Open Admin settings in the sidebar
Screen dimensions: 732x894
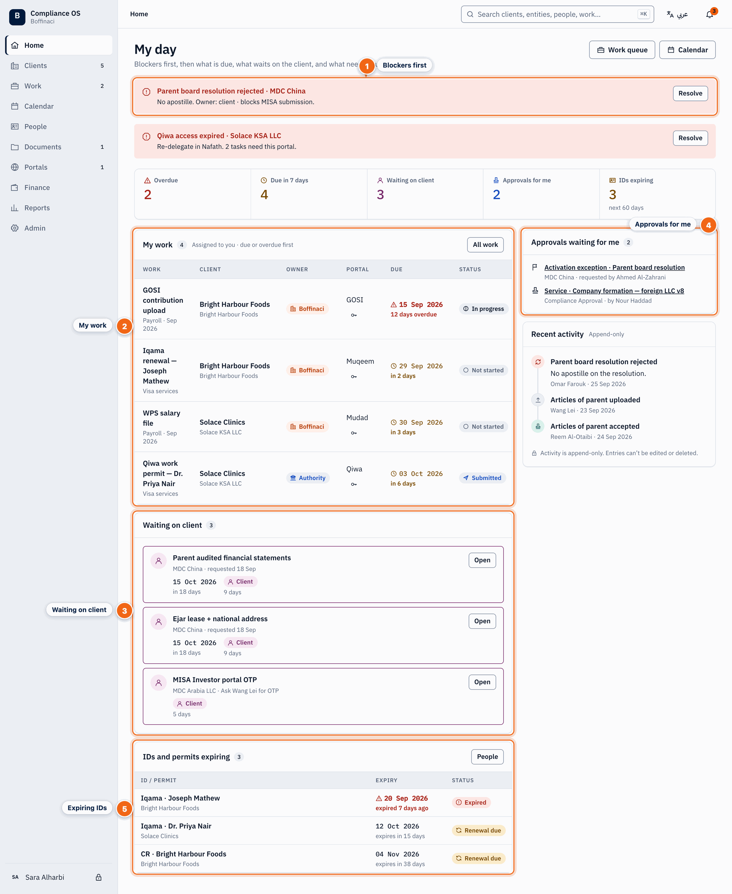[59, 228]
